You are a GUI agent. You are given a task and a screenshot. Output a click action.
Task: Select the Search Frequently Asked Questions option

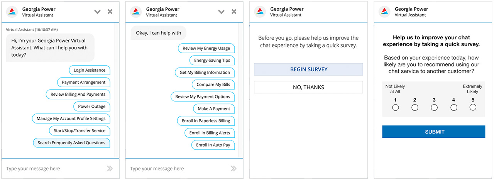71,143
